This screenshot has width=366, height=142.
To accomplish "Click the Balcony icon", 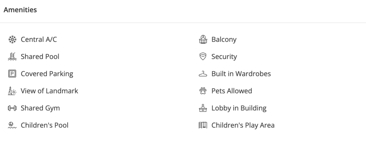I will point(203,39).
